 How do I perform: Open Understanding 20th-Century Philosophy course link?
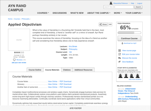(128, 98)
